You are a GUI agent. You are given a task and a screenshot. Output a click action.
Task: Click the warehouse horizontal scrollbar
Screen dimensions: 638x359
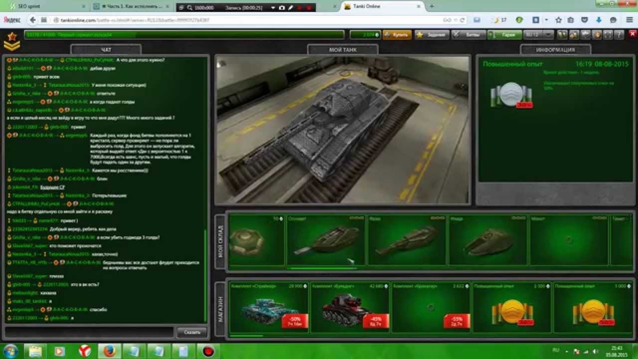pyautogui.click(x=324, y=268)
